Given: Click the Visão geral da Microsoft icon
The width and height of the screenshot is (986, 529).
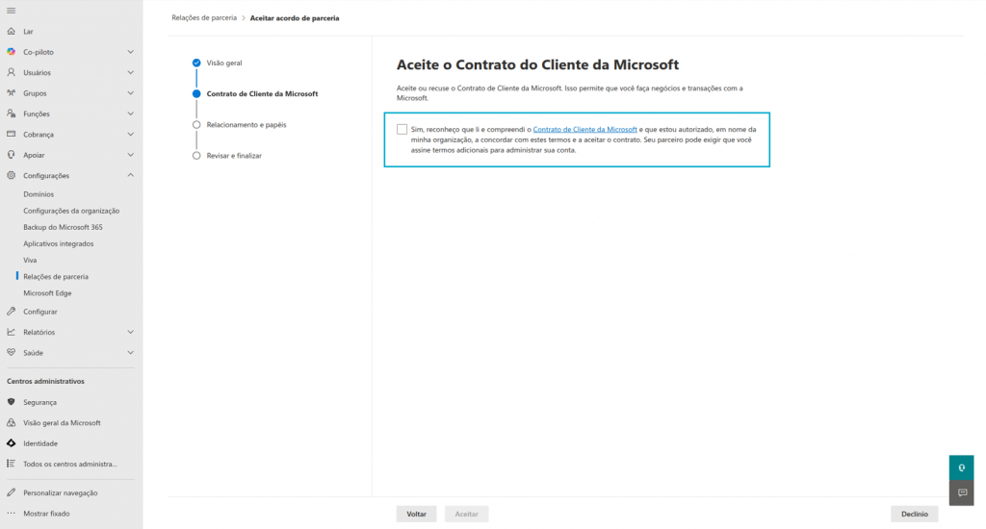Looking at the screenshot, I should tap(12, 422).
